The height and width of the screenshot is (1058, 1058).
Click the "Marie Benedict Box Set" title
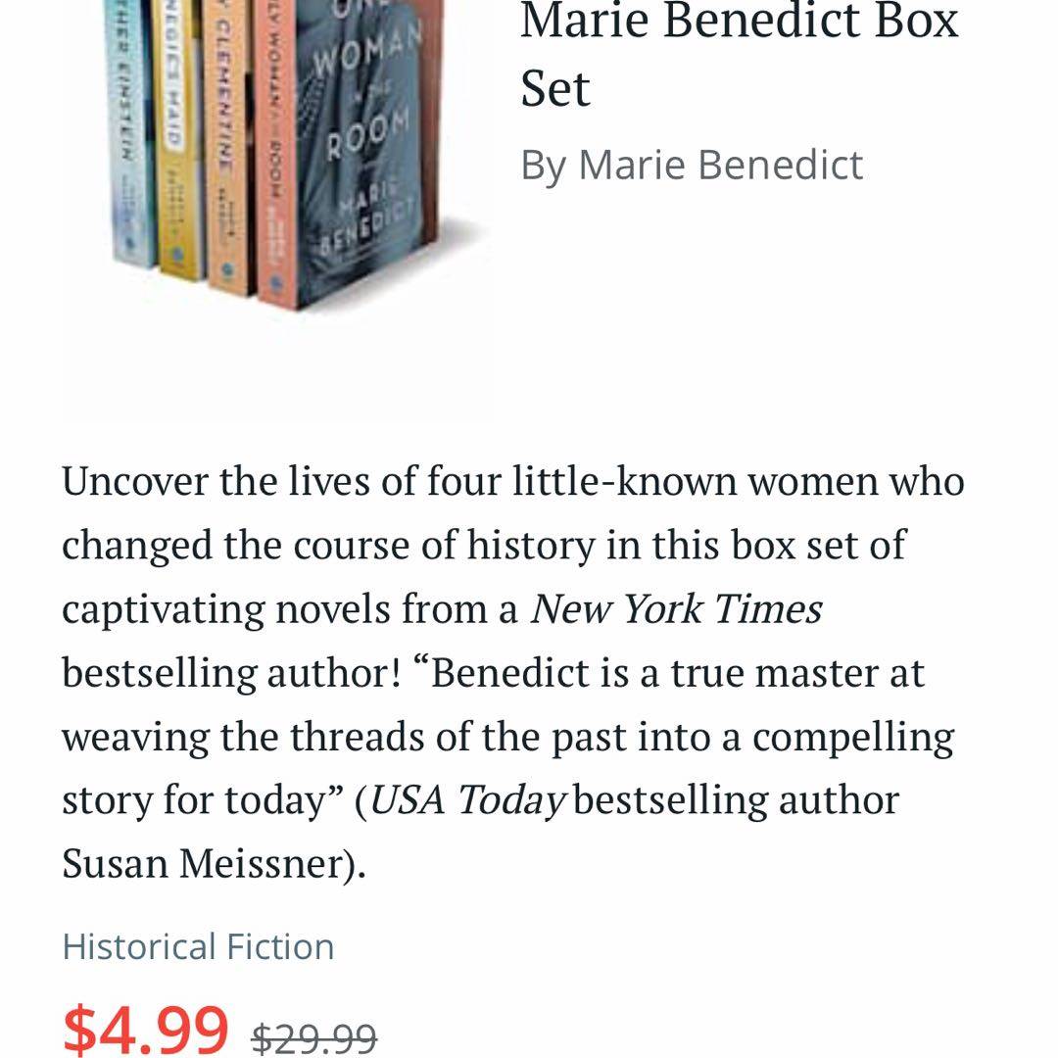(x=739, y=54)
